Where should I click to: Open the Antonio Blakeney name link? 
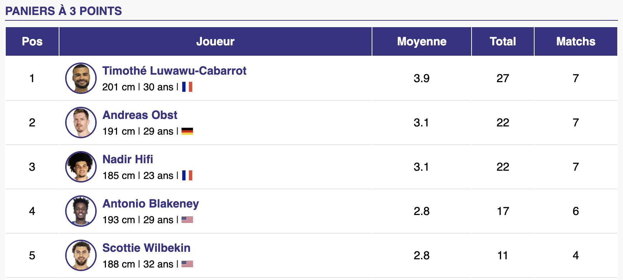click(x=151, y=204)
